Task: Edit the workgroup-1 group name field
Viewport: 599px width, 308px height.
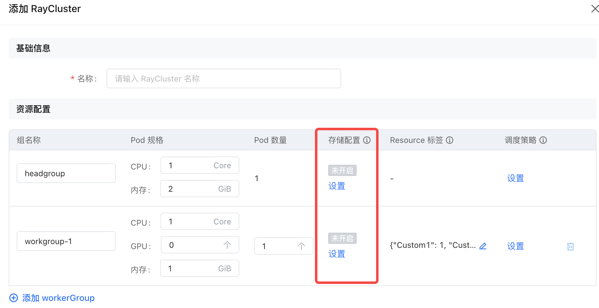Action: tap(66, 241)
